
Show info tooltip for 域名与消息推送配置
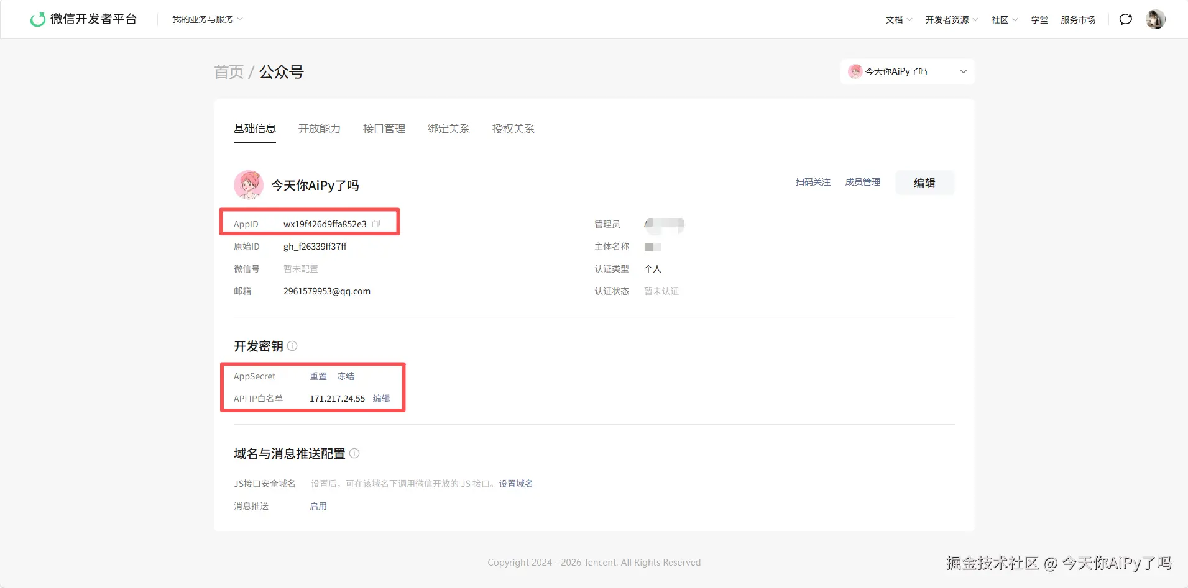[x=354, y=453]
